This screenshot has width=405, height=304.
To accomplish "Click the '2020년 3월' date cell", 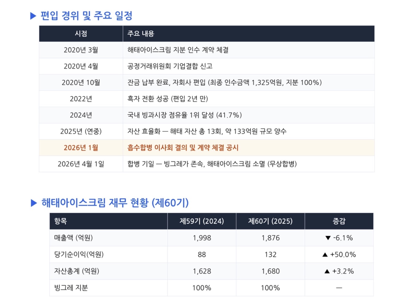I will pos(81,50).
